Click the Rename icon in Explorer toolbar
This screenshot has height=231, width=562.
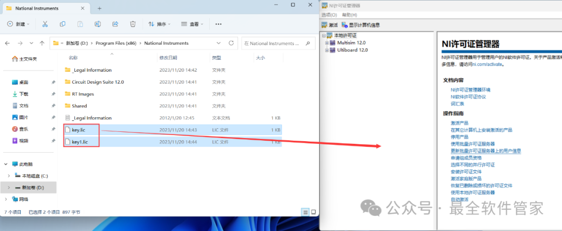(x=97, y=24)
